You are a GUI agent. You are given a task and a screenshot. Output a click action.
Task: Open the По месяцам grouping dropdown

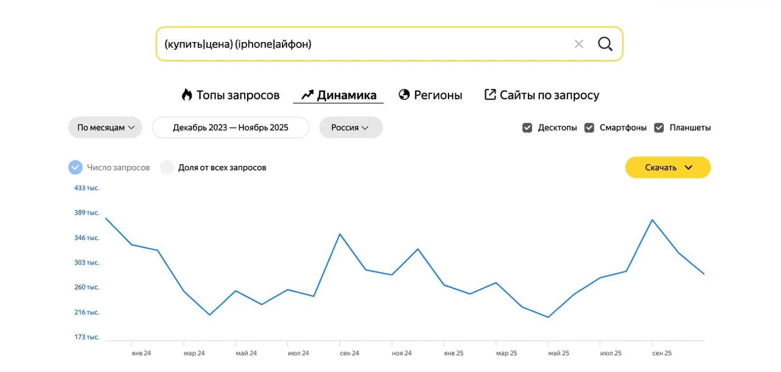105,127
